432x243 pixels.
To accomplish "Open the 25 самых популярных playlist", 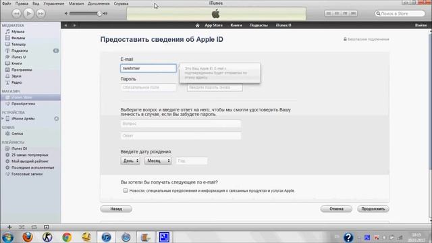I will pyautogui.click(x=30, y=155).
